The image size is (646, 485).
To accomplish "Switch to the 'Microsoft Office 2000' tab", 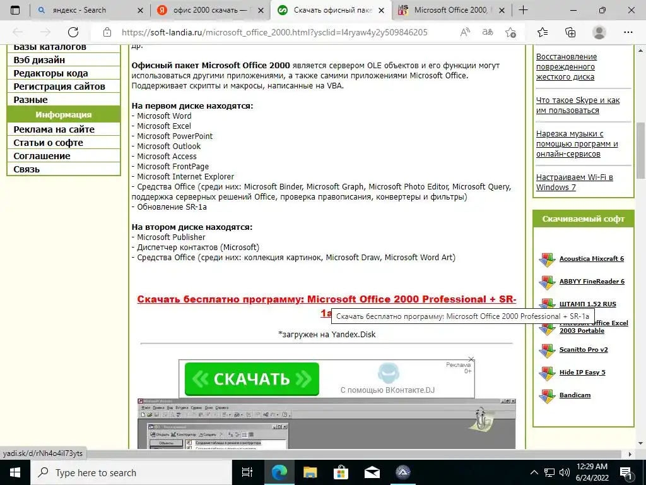I will pyautogui.click(x=451, y=10).
